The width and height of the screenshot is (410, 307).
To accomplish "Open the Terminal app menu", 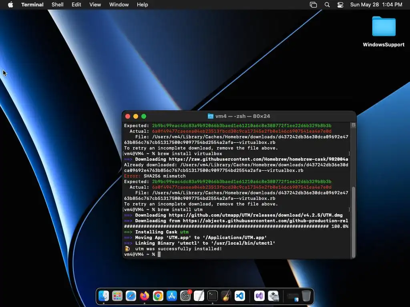I will pyautogui.click(x=32, y=5).
